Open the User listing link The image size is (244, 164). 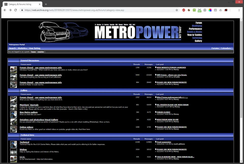point(35,48)
